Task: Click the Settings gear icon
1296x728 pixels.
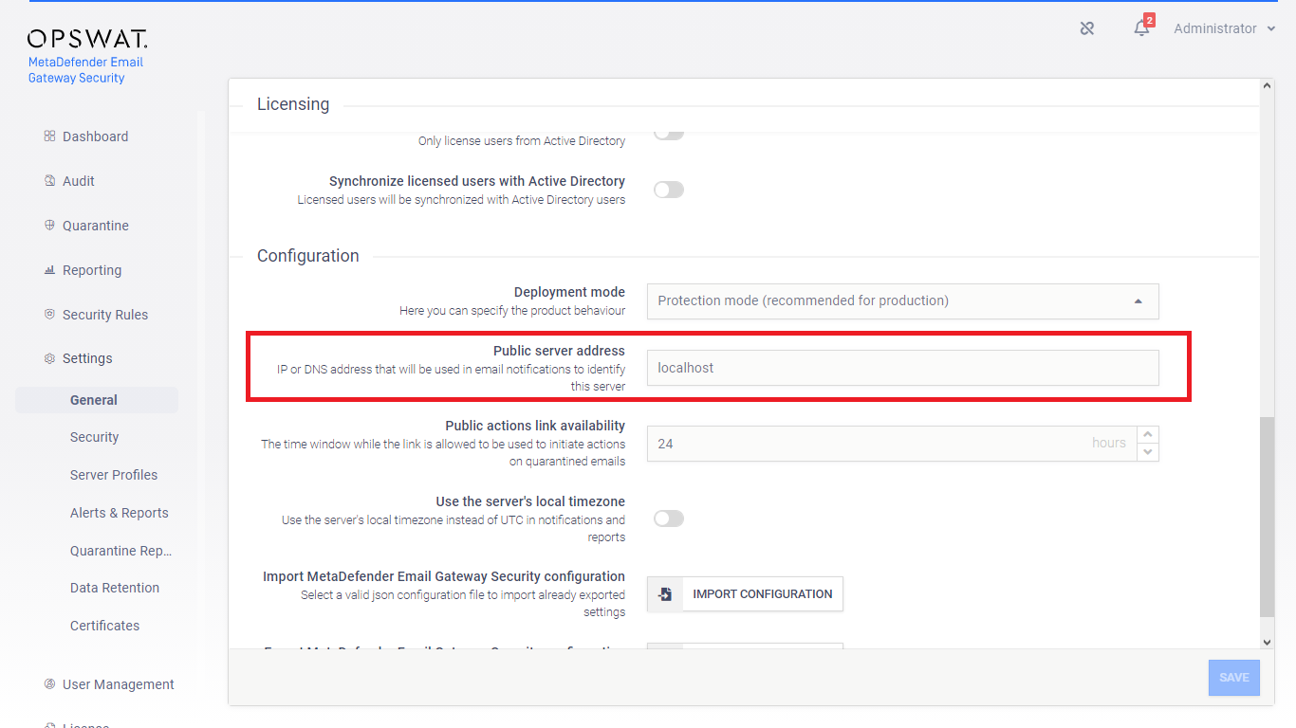Action: 49,358
